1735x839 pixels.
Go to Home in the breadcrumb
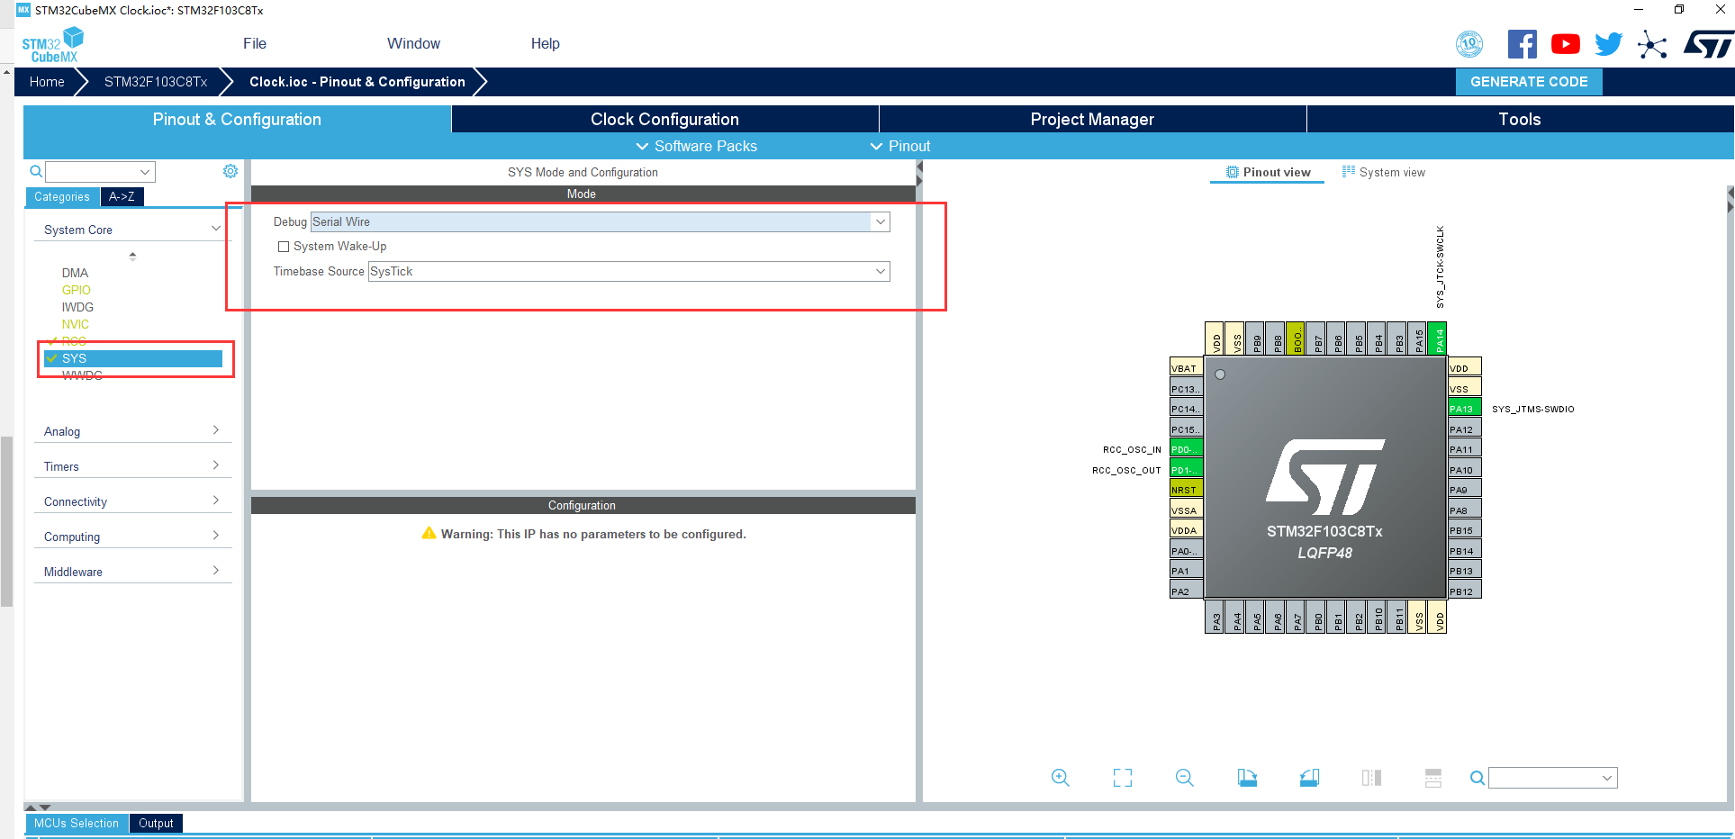click(47, 82)
